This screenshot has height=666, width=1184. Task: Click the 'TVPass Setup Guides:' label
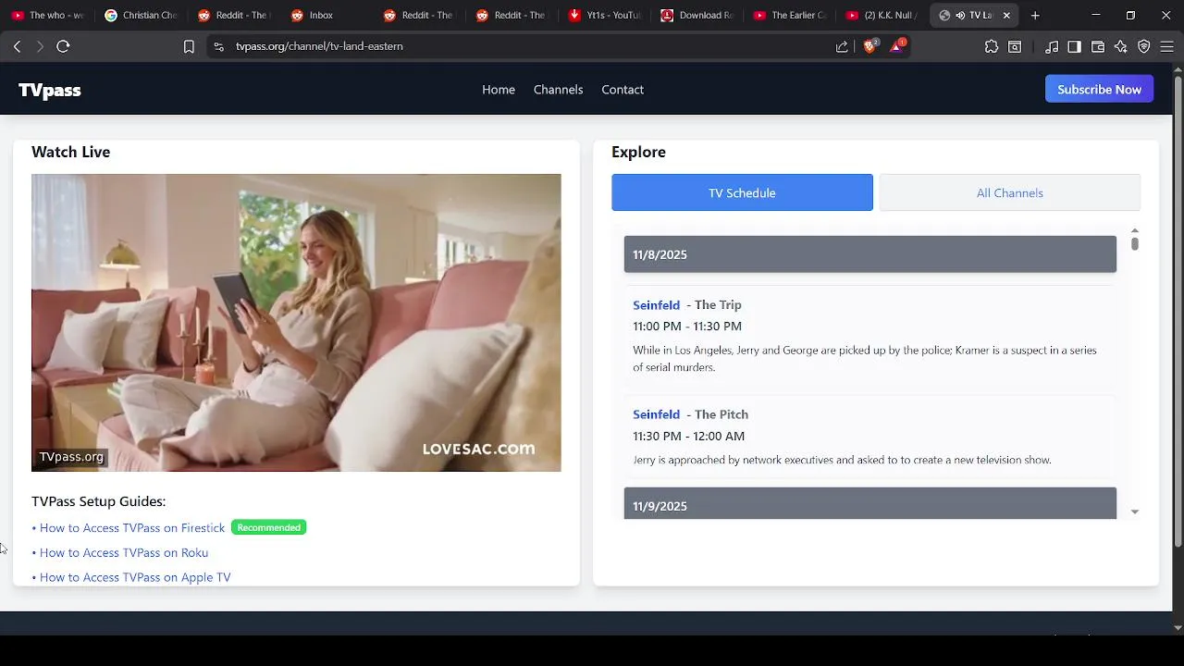[x=98, y=501]
